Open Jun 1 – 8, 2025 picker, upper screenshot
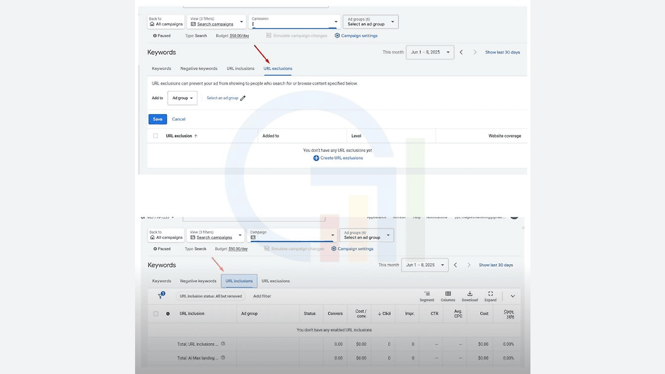Viewport: 665px width, 374px height. 430,52
